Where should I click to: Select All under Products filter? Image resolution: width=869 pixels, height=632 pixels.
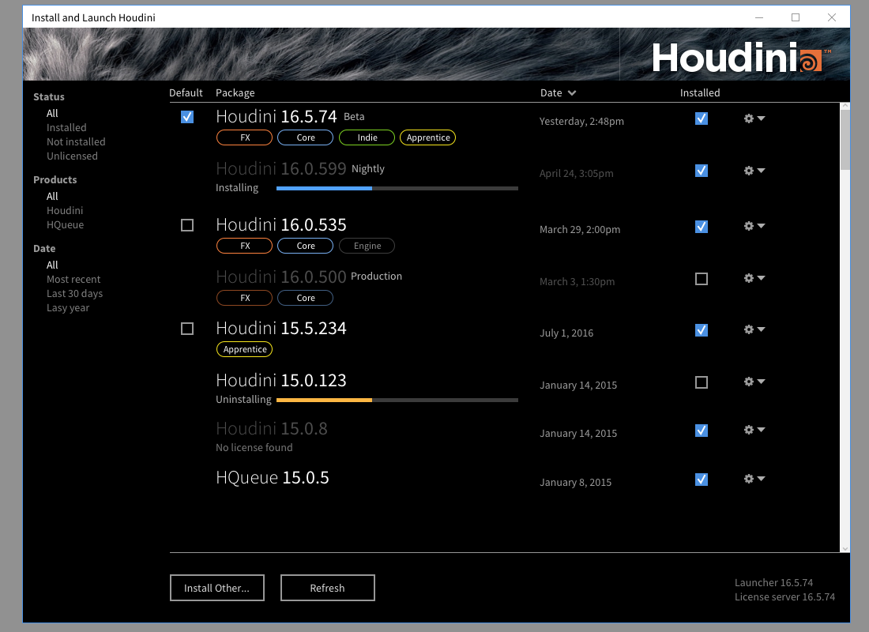(x=52, y=196)
